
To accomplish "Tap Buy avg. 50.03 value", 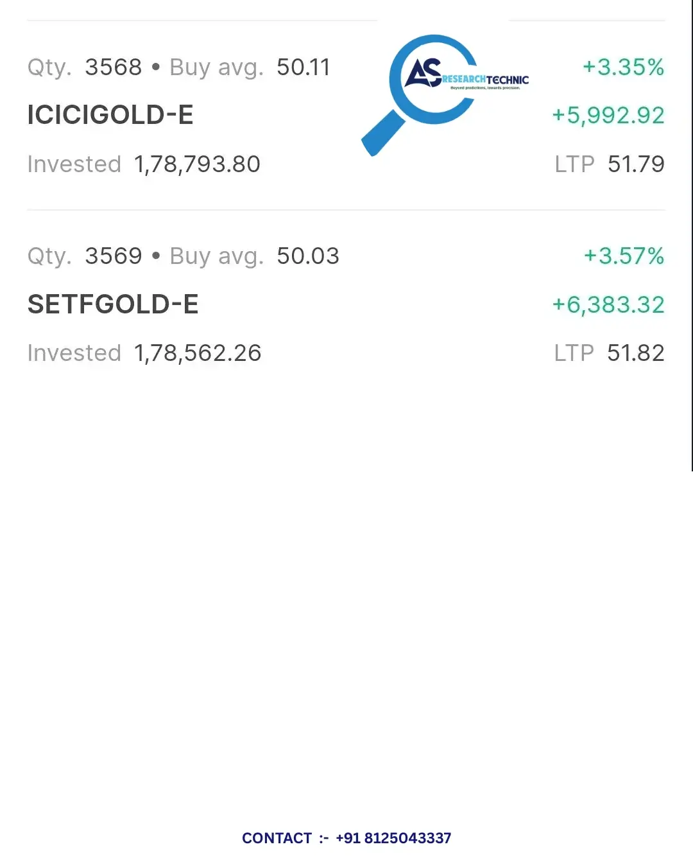I will pyautogui.click(x=308, y=256).
